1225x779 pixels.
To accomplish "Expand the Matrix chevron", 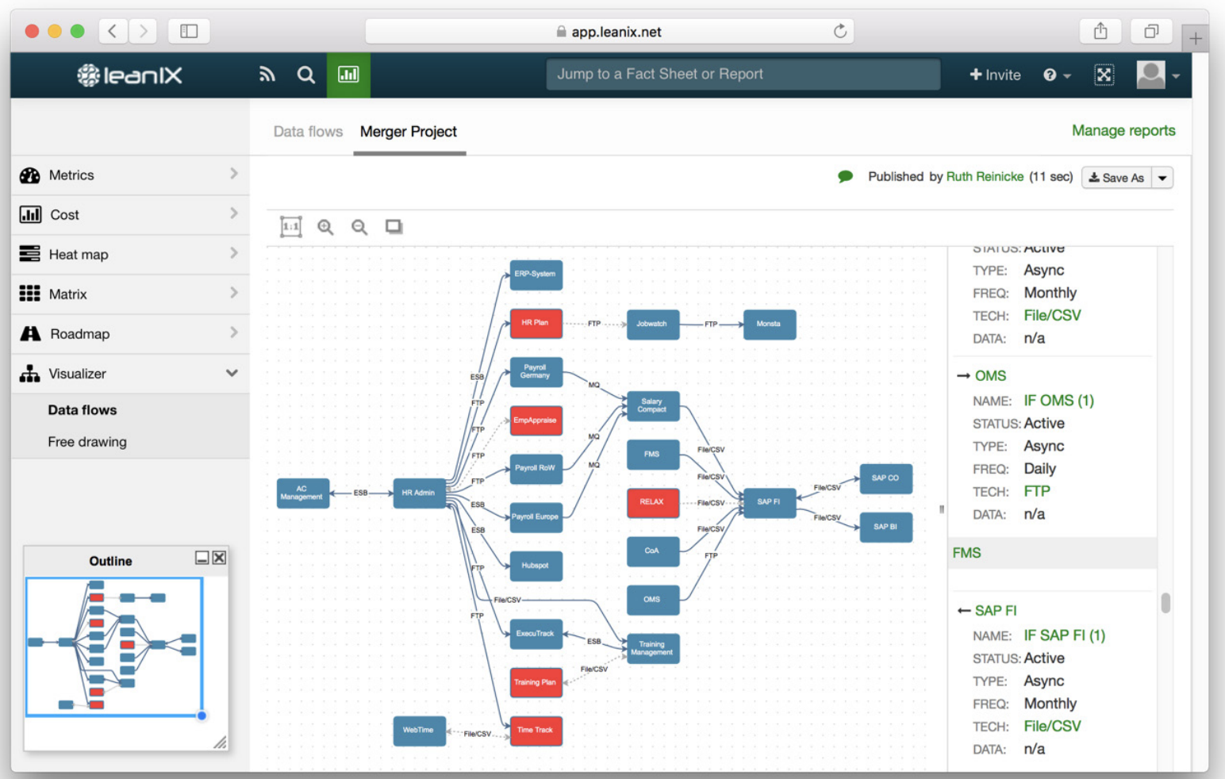I will click(x=233, y=292).
